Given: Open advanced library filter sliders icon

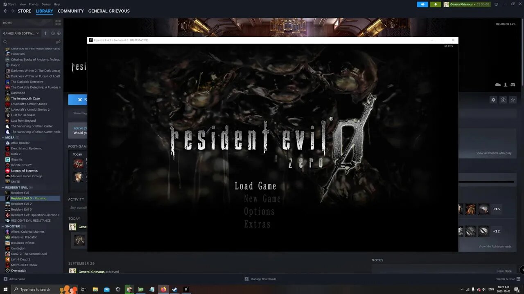Looking at the screenshot, I should click(58, 42).
